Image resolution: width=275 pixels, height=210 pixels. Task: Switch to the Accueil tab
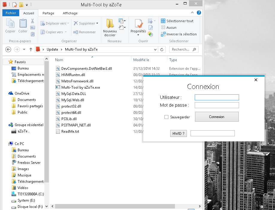click(x=28, y=13)
